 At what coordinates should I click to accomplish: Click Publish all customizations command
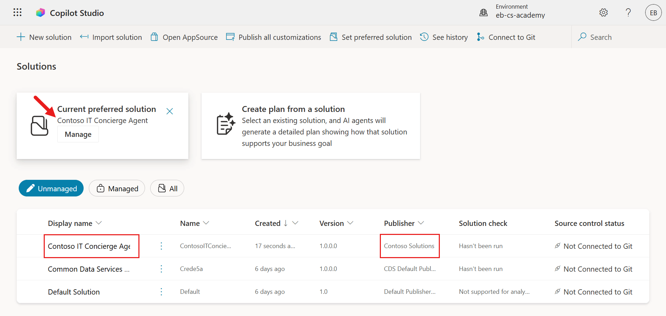point(274,37)
